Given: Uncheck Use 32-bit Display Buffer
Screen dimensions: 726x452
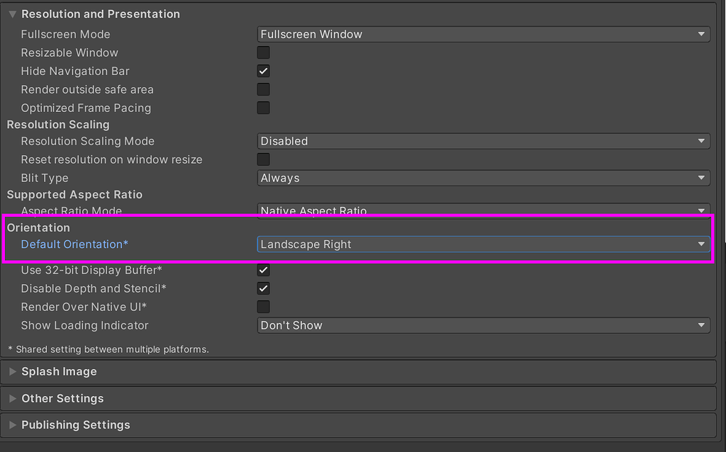Looking at the screenshot, I should click(263, 270).
